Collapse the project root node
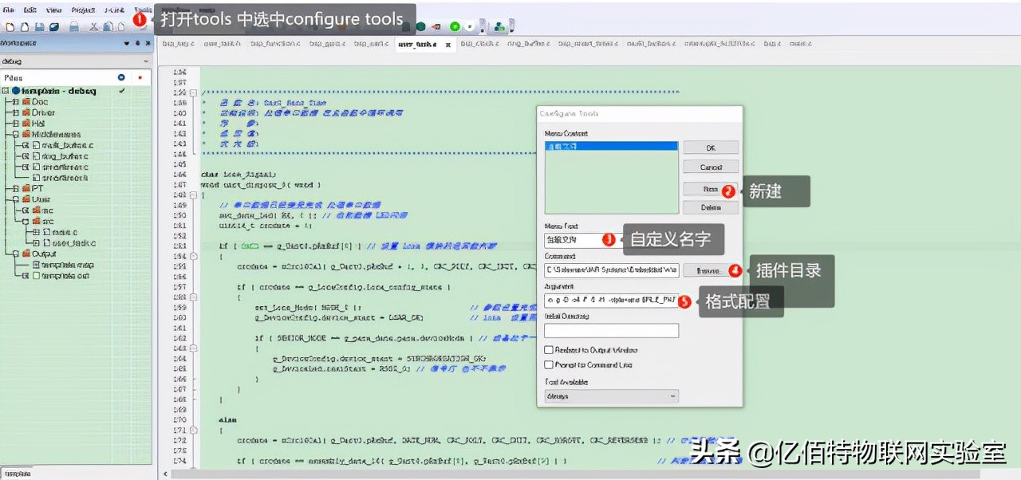The height and width of the screenshot is (480, 1021). point(6,92)
